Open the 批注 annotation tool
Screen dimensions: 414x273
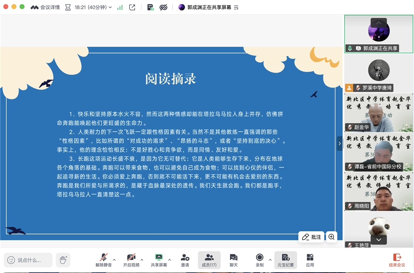312,237
